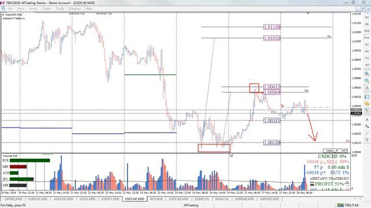Switch chart to M5 timeframe
This screenshot has width=371, height=208.
[x=367, y=24]
